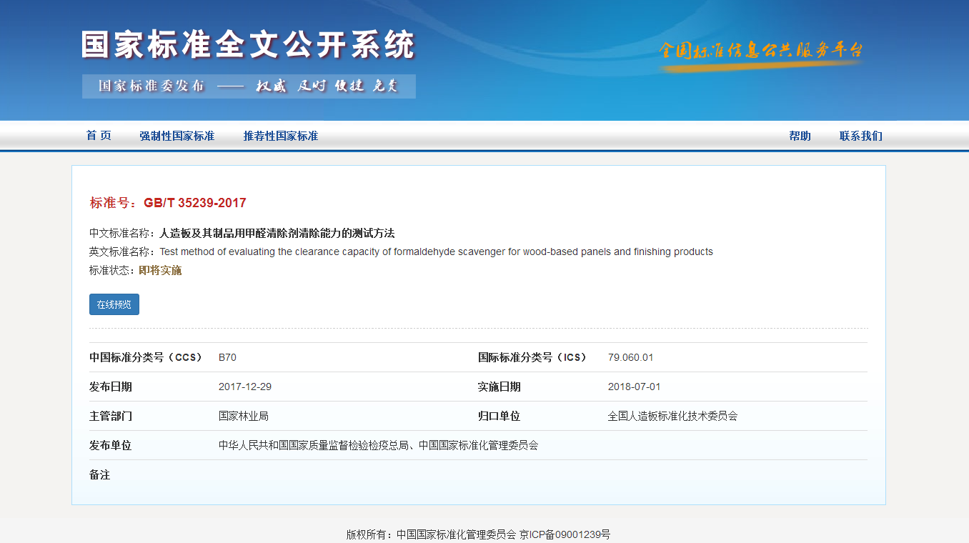969x543 pixels.
Task: Click the 京ICP备09001239号 footer text
Action: click(565, 534)
